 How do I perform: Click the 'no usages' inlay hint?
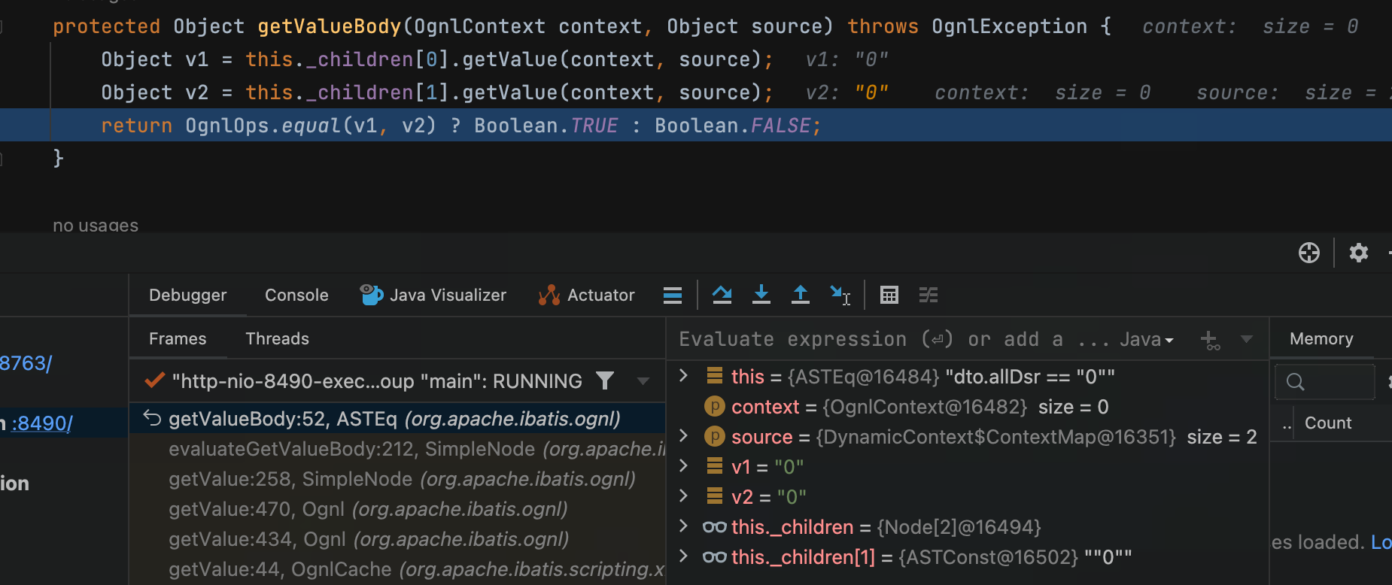click(96, 225)
